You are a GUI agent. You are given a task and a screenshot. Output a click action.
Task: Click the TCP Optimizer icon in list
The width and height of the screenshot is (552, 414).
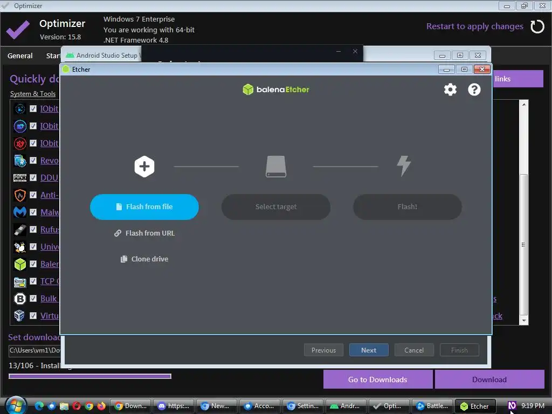20,281
